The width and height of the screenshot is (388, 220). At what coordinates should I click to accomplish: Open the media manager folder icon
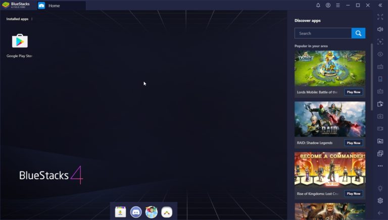pos(380,141)
